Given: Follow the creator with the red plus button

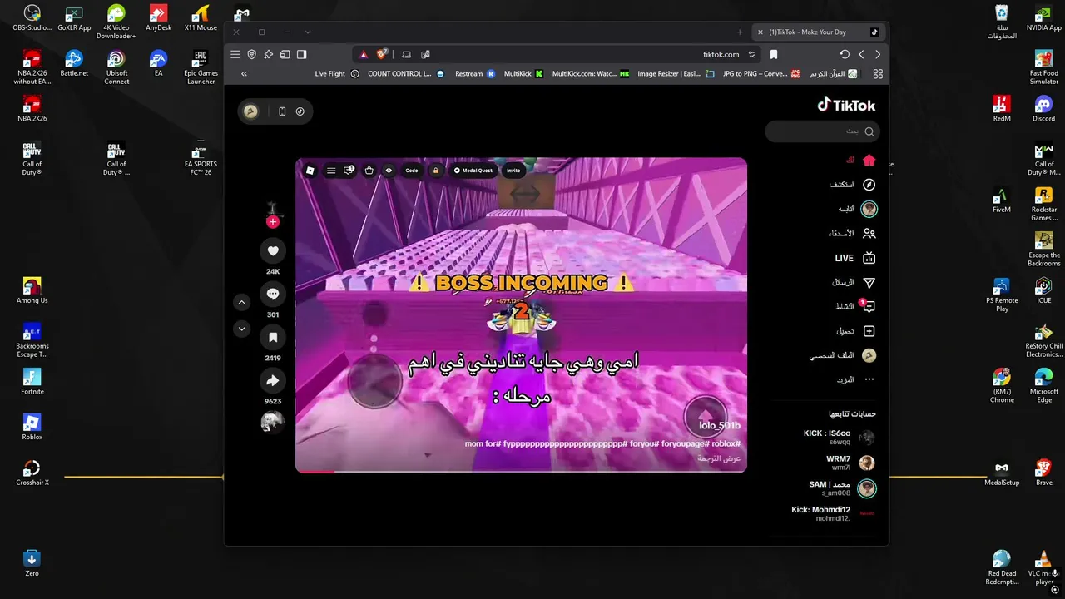Looking at the screenshot, I should pyautogui.click(x=273, y=222).
